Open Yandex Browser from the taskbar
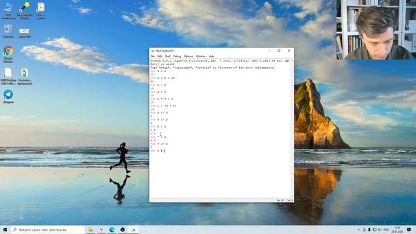 pos(101,229)
